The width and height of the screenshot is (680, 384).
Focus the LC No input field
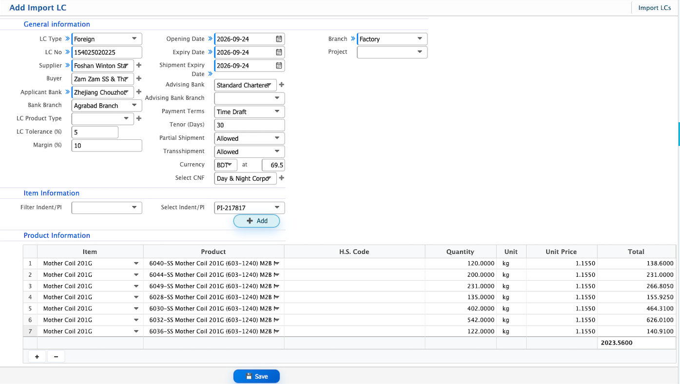[x=107, y=52]
